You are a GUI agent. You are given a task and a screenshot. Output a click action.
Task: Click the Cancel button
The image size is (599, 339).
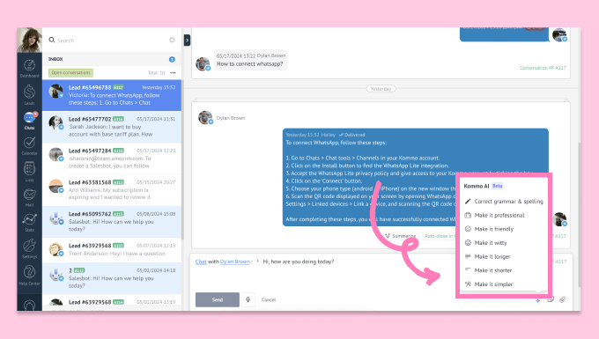point(269,299)
